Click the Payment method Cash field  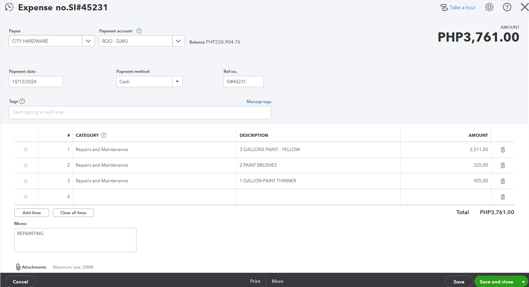coord(145,82)
